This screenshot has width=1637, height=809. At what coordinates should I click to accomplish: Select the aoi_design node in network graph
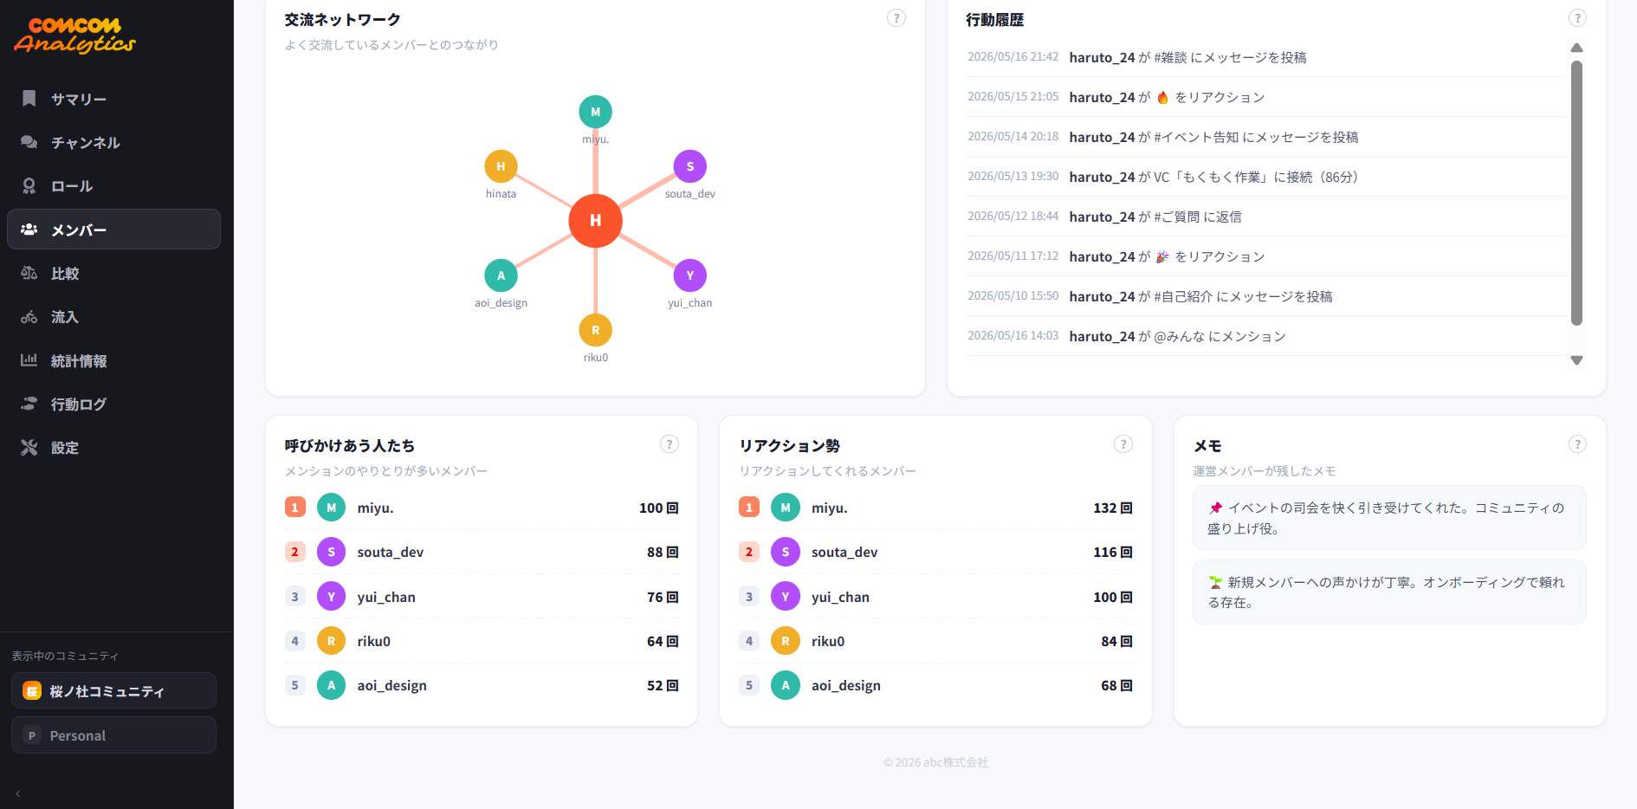(501, 275)
